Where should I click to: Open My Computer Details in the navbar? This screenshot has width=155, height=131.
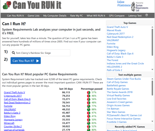pos(55,16)
